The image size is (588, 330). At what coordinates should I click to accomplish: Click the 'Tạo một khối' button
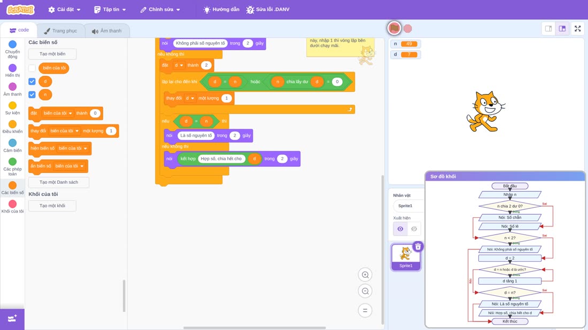52,206
